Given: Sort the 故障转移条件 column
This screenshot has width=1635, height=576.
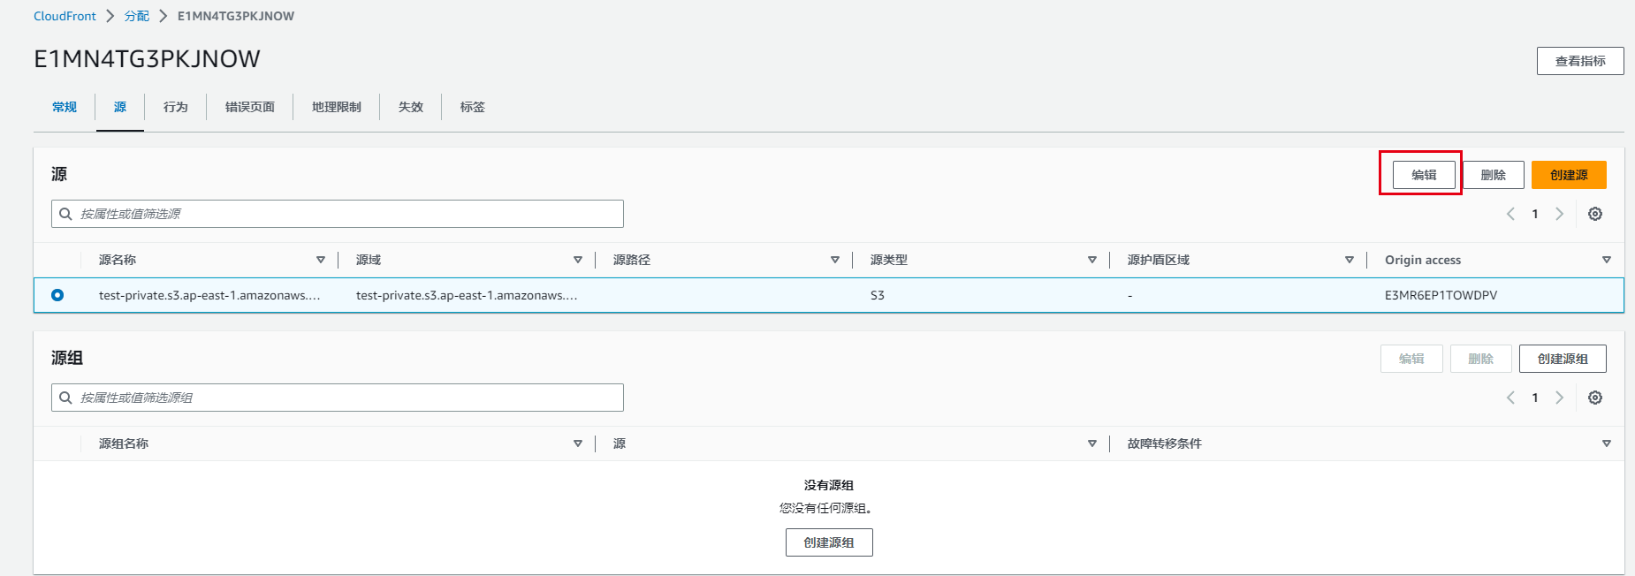Looking at the screenshot, I should 1606,443.
